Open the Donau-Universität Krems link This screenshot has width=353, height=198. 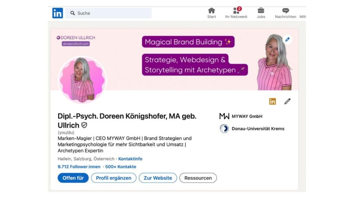pyautogui.click(x=258, y=129)
